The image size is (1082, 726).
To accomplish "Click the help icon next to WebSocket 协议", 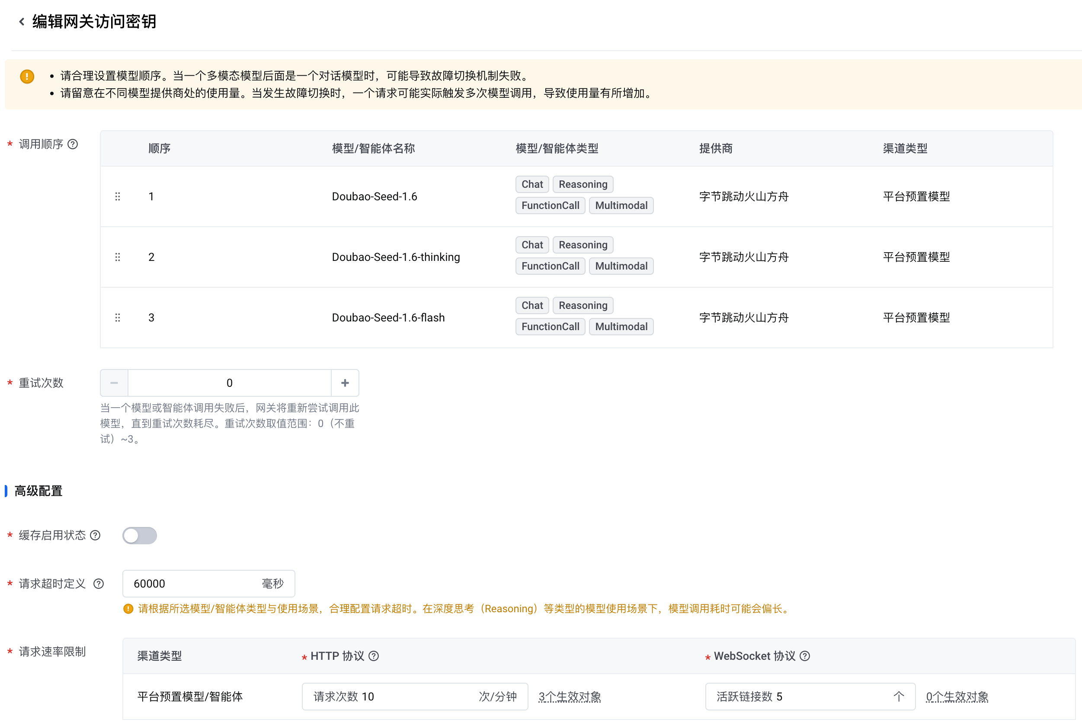I will point(805,656).
